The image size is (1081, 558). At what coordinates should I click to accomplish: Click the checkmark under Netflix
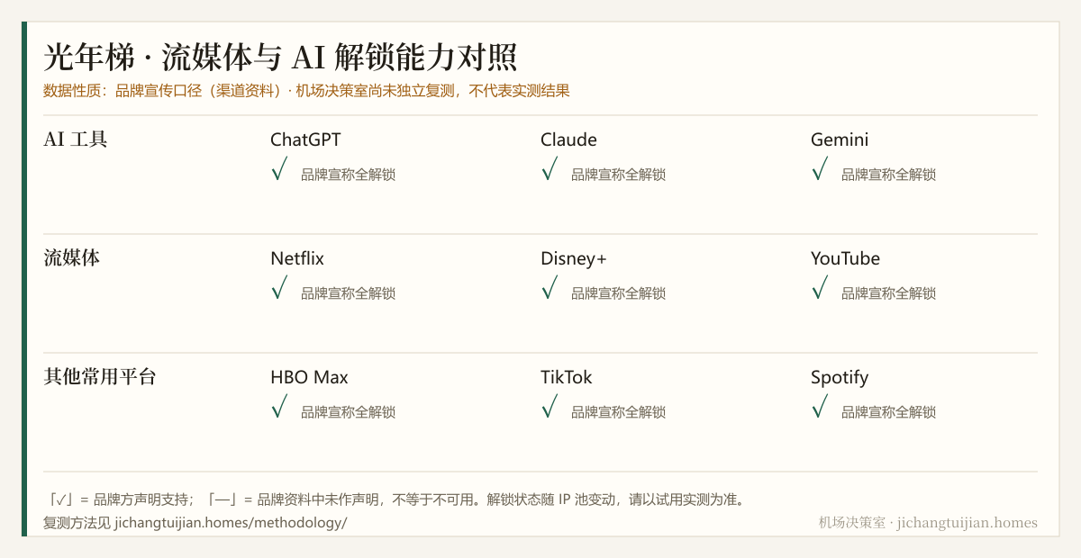[279, 288]
